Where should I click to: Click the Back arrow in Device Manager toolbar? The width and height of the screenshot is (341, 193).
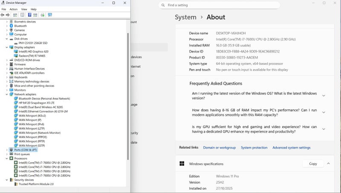tap(3, 15)
